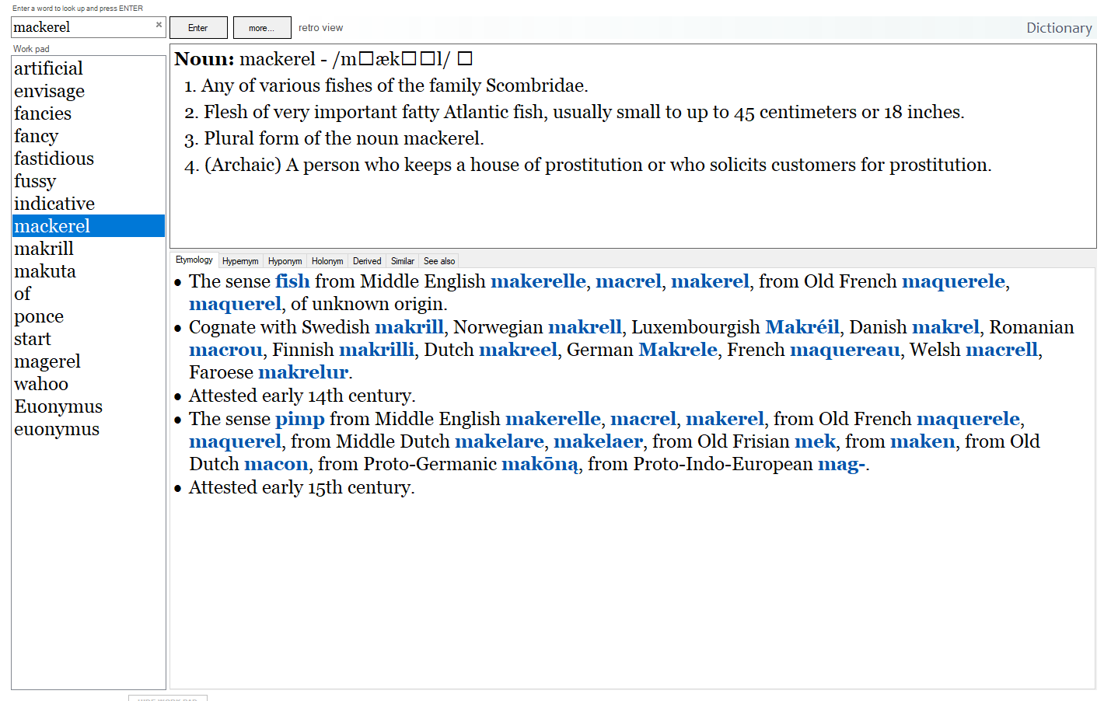Select capitalized 'Euonymus' in the Work pad
This screenshot has height=701, width=1104.
89,406
